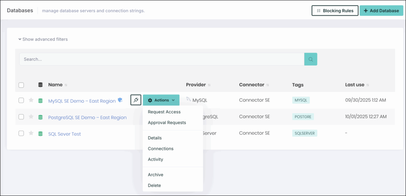Choose Request Access from the menu
Screen dimensions: 406x196
[x=164, y=112]
